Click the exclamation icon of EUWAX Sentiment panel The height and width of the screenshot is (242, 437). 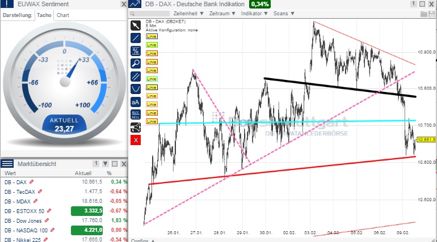pyautogui.click(x=7, y=4)
